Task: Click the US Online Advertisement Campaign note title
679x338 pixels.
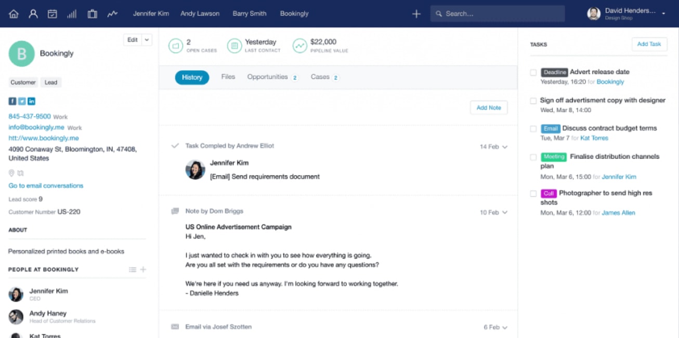Action: point(239,227)
